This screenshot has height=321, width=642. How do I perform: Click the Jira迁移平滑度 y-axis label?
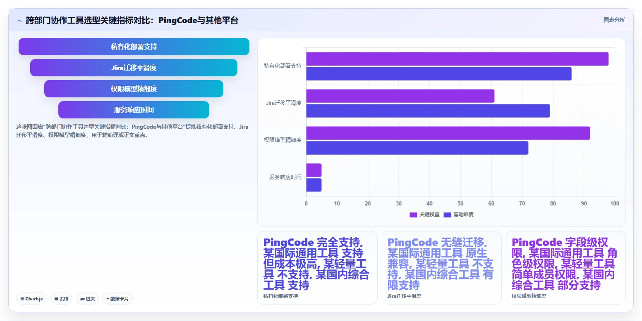pyautogui.click(x=284, y=103)
